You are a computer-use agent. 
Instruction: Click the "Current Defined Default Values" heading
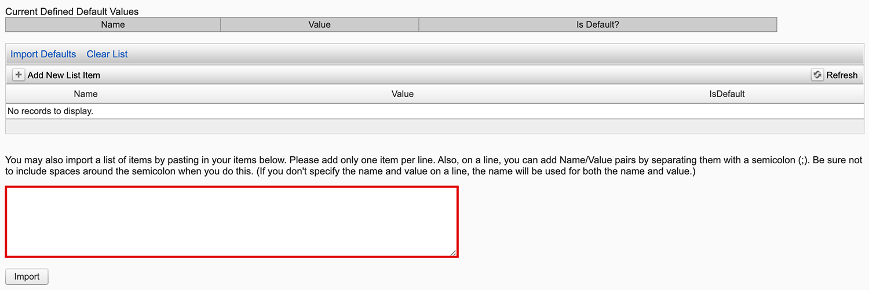click(x=72, y=11)
